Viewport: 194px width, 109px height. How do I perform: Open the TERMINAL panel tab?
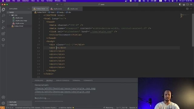(x=76, y=81)
